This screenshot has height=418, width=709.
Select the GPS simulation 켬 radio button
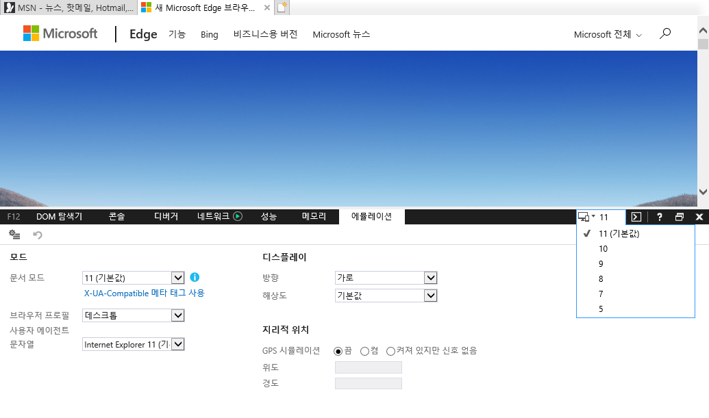[x=364, y=351]
